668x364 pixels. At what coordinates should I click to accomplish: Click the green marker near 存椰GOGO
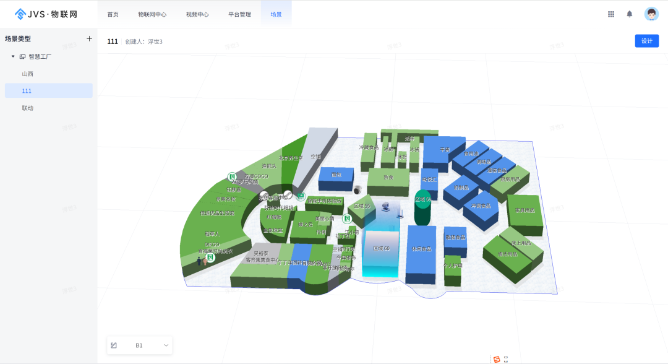click(x=232, y=176)
